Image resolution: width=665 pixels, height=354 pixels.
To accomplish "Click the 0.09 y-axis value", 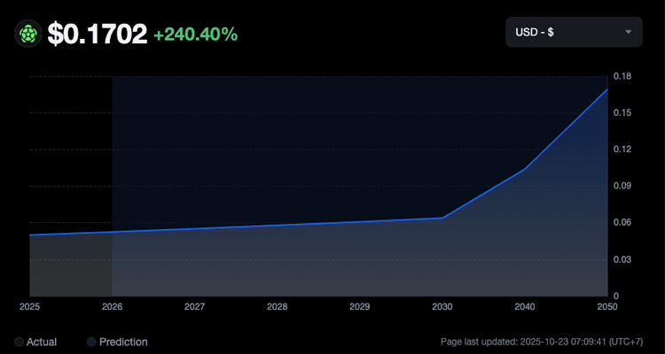I will point(622,186).
